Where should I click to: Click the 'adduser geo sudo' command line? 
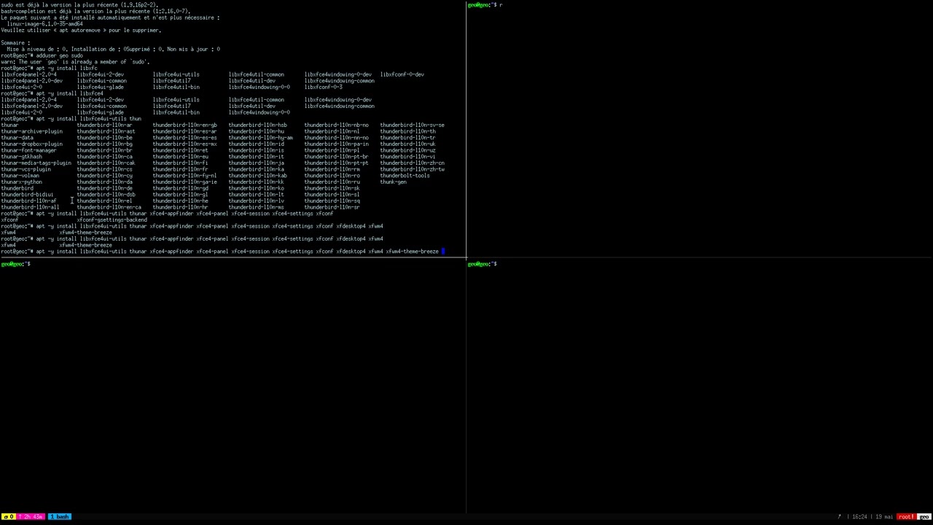coord(42,55)
